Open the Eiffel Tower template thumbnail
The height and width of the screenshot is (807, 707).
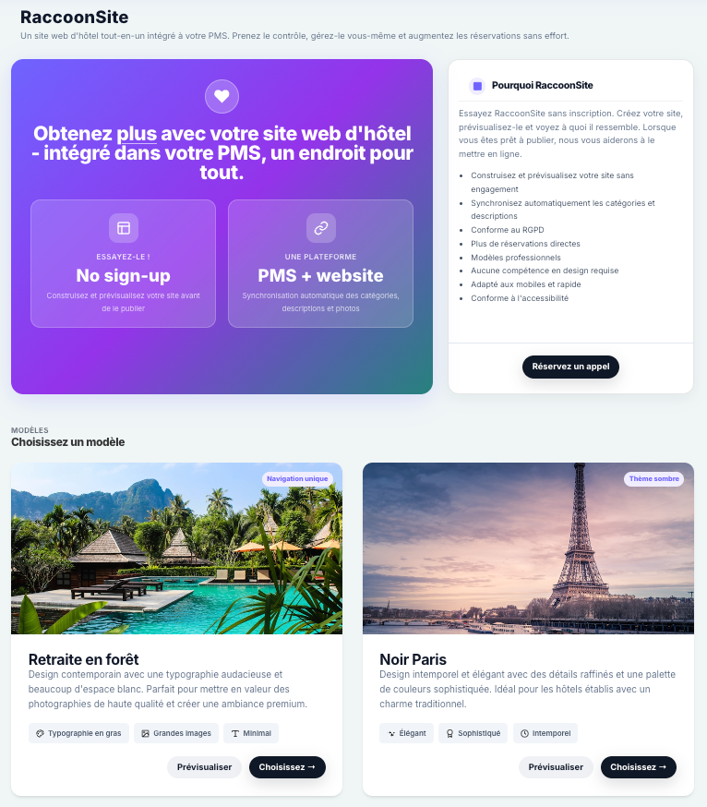[x=529, y=548]
